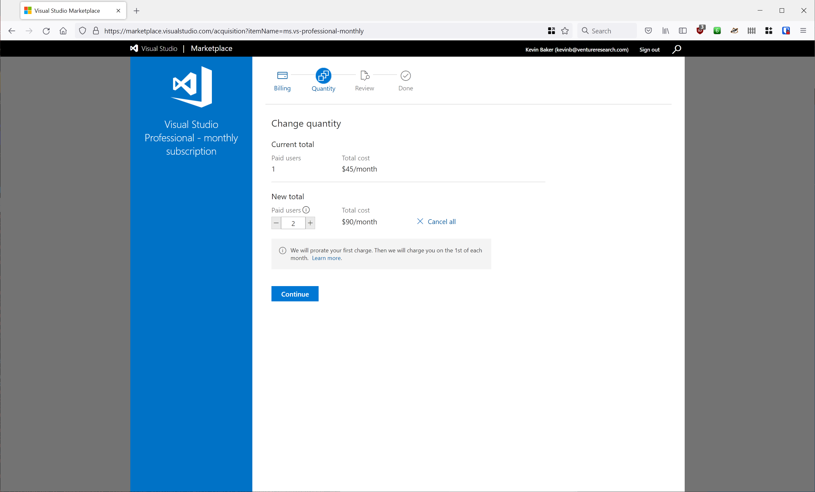Open the Marketplace search magnifier icon
Screen dimensions: 815x492
(676, 49)
